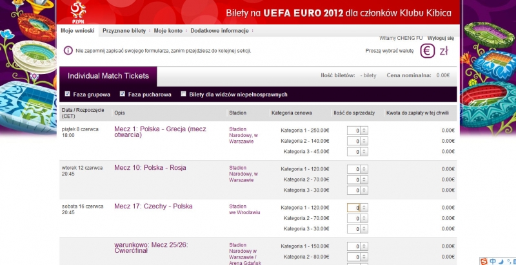Toggle Chinese input mode 中 icon

point(492,261)
